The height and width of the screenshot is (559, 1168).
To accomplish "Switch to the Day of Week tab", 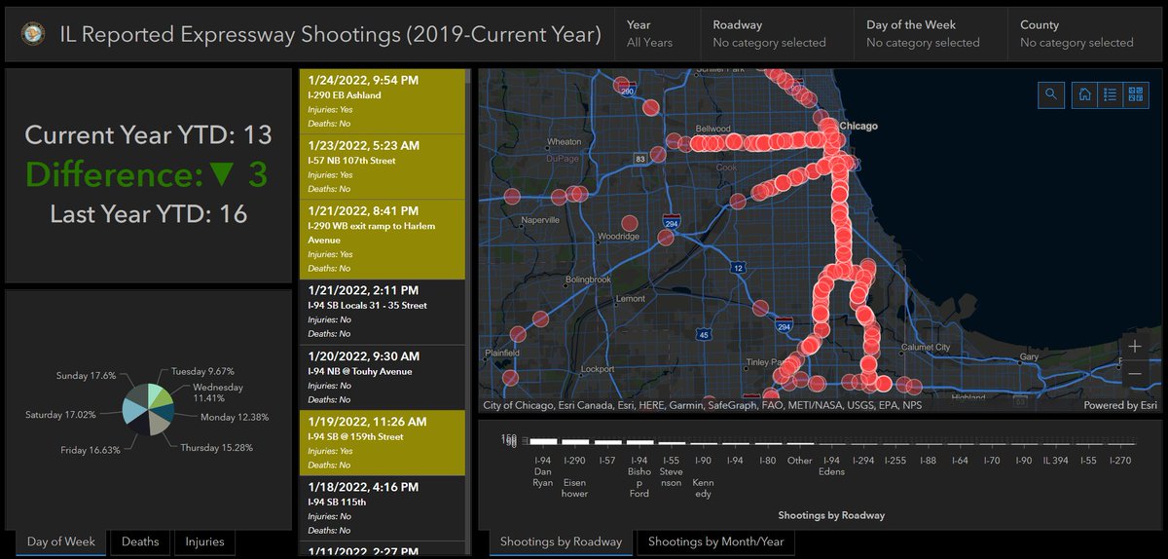I will [60, 541].
